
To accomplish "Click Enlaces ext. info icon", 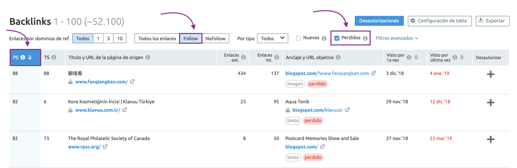I will (243, 57).
